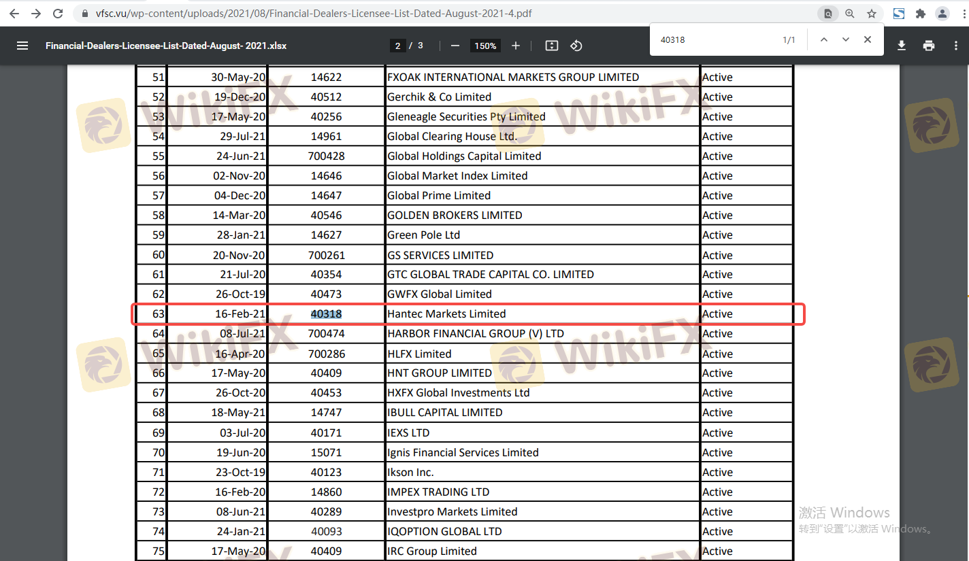Rotate the document counterclockwise
Viewport: 969px width, 561px height.
(576, 46)
